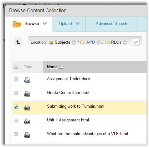The width and height of the screenshot is (149, 147).
Task: Open the Upload dropdown arrow
Action: pos(78,23)
